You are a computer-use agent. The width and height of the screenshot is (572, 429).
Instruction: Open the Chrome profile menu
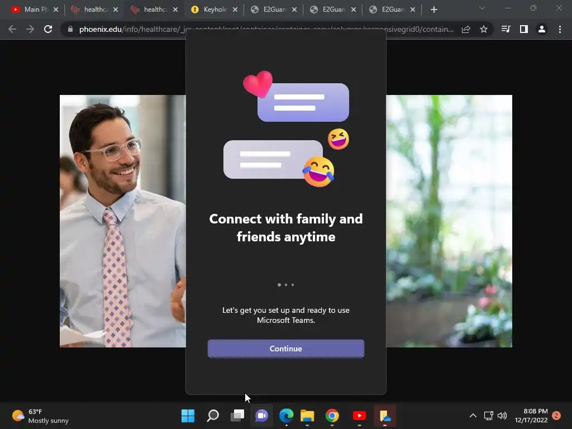pos(542,29)
